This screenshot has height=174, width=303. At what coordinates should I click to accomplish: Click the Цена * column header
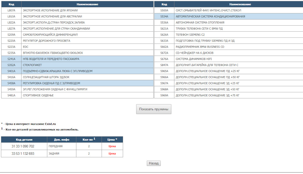pyautogui.click(x=112, y=140)
